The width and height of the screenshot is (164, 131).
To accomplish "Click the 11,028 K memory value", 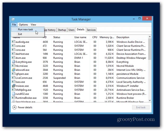I will pos(109,58).
